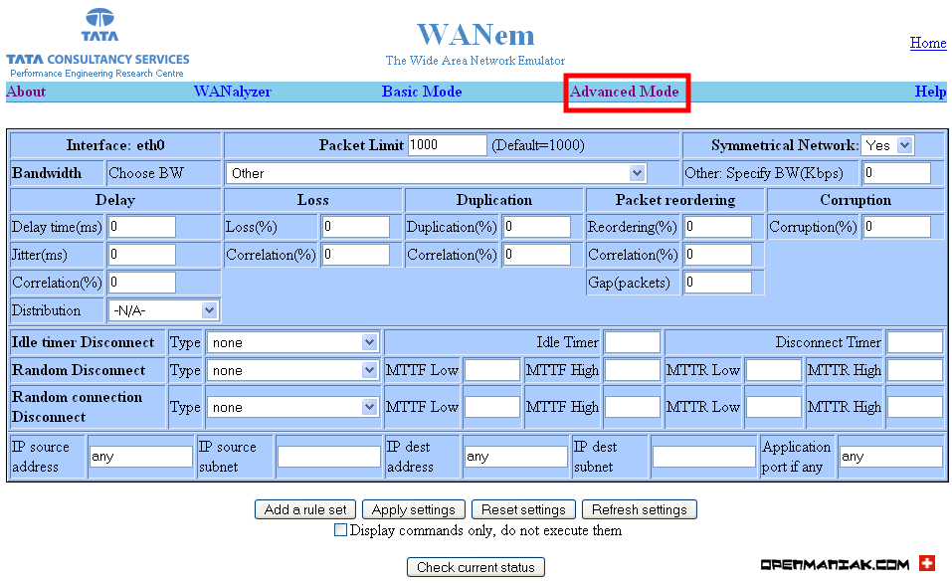
Task: Open the Advanced Mode tab
Action: tap(624, 92)
